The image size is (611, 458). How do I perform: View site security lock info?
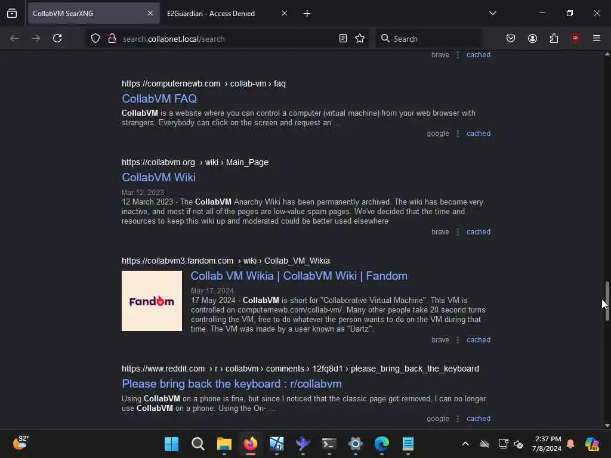[112, 39]
